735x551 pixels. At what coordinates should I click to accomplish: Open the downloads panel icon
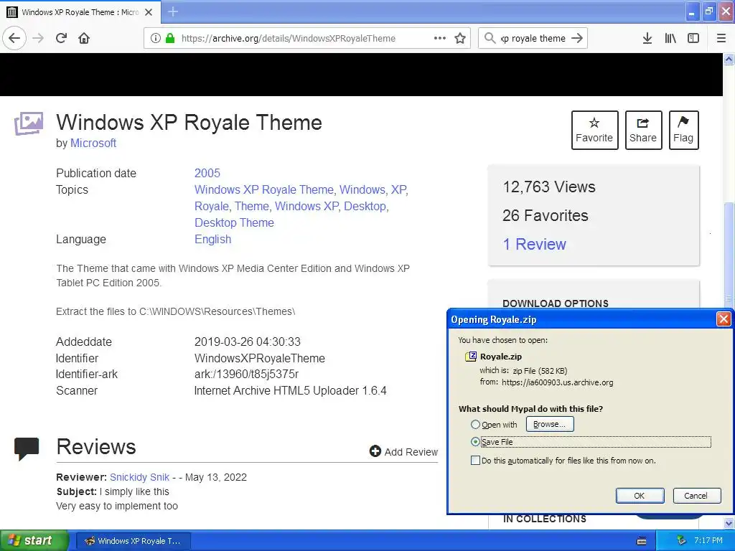(x=647, y=39)
